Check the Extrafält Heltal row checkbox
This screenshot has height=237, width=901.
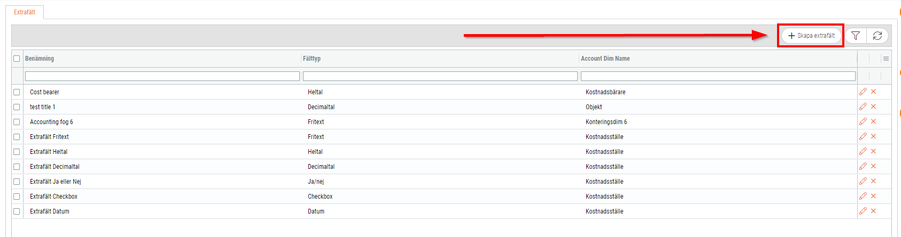[17, 152]
